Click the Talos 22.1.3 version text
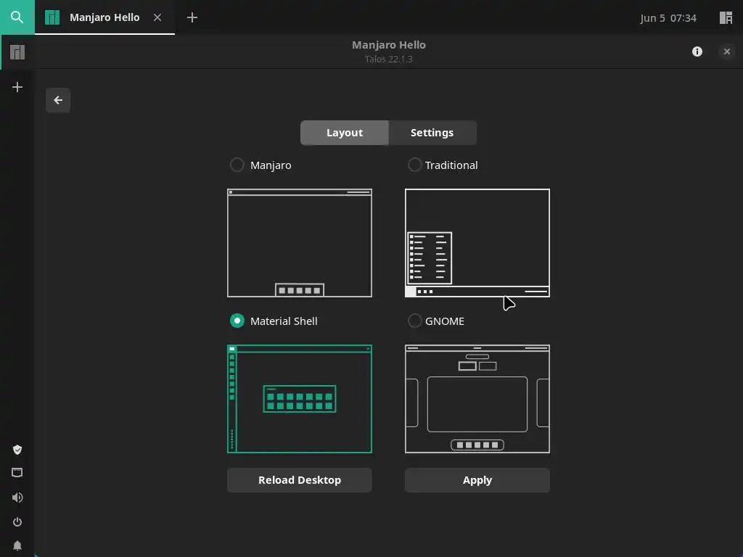The image size is (743, 557). [x=389, y=59]
